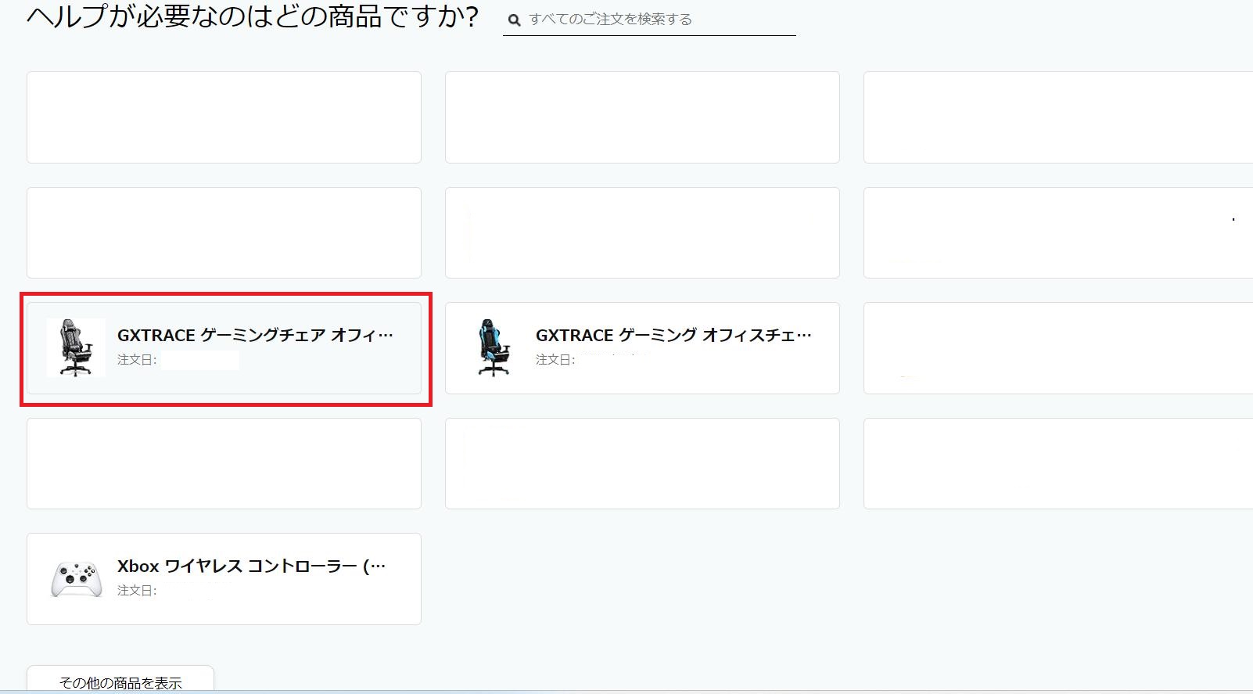1253x694 pixels.
Task: Click 注文日 label in the blue chair card
Action: pyautogui.click(x=555, y=360)
